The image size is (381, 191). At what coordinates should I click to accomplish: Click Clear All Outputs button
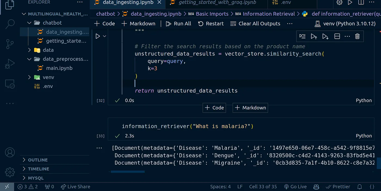[x=255, y=24]
